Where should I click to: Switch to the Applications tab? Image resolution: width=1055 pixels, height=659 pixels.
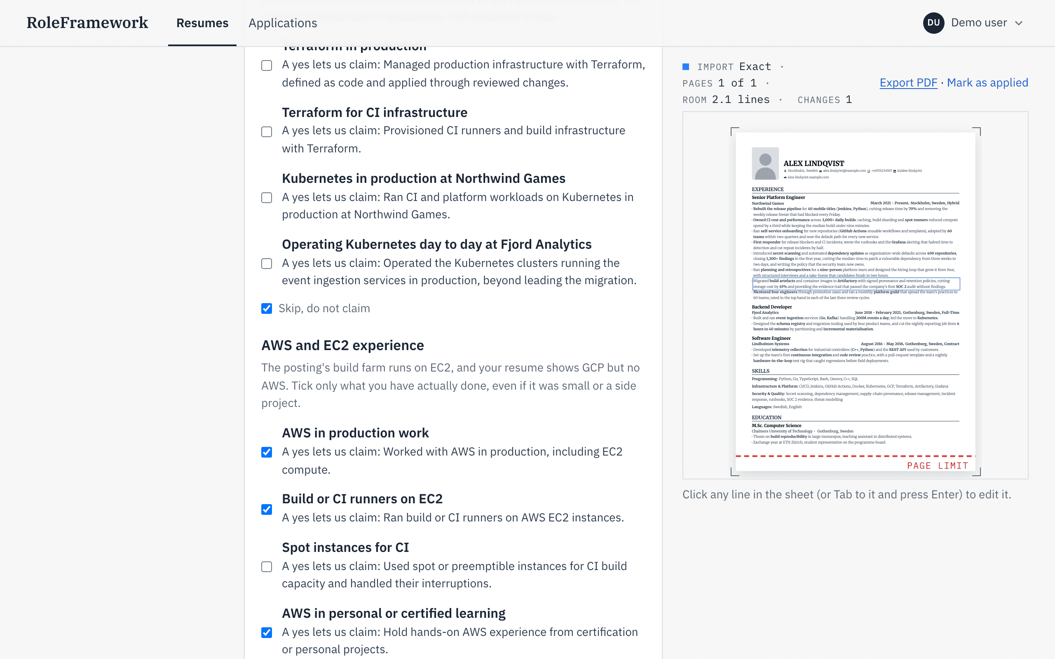pos(282,23)
